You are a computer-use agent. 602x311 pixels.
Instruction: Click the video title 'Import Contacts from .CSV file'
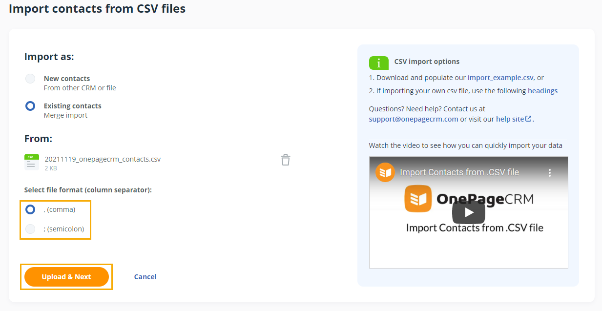pyautogui.click(x=459, y=172)
